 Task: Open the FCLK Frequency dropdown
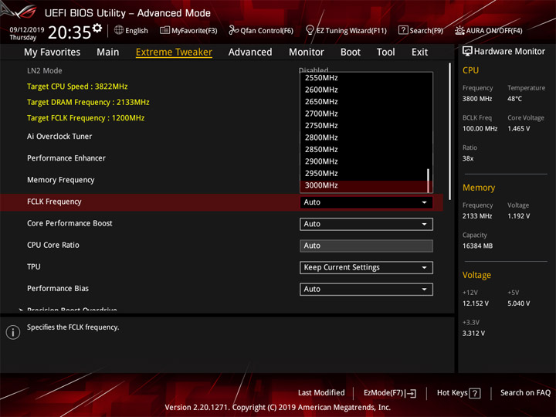point(366,202)
